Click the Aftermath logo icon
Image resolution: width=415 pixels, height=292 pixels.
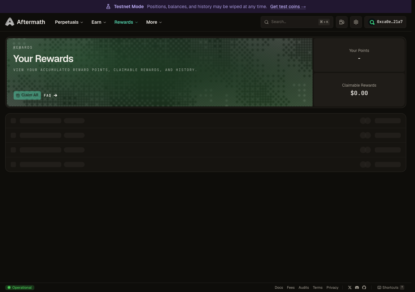(x=10, y=22)
